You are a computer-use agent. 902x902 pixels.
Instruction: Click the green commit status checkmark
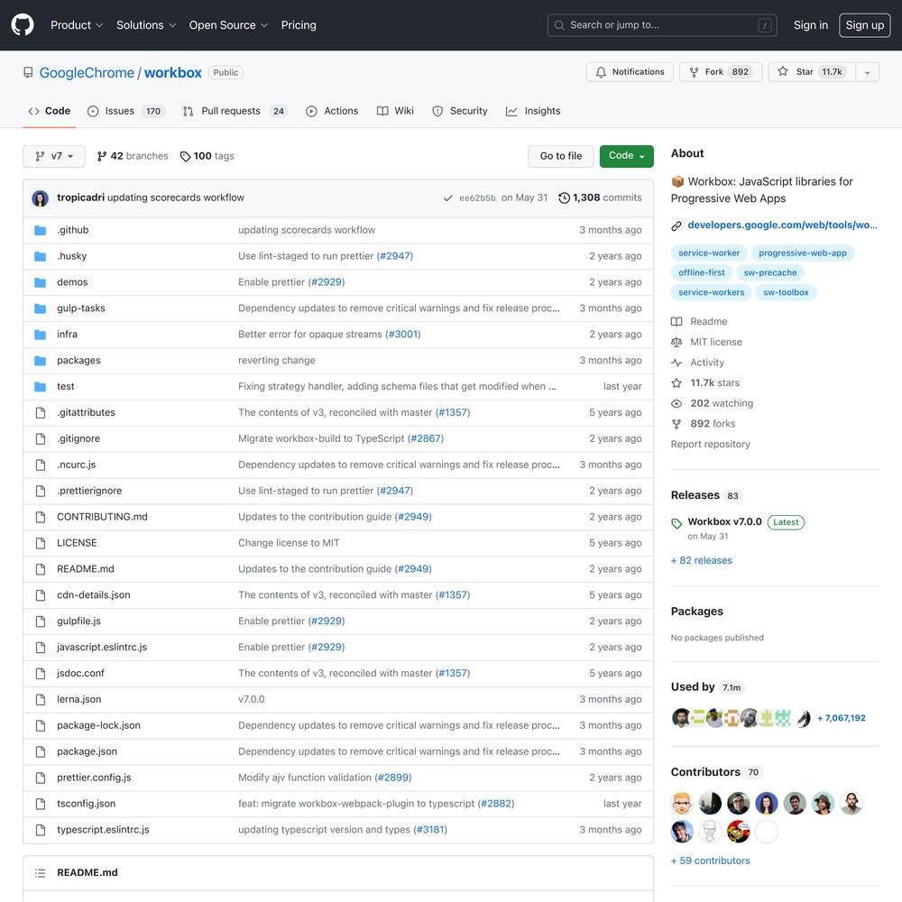coord(447,198)
